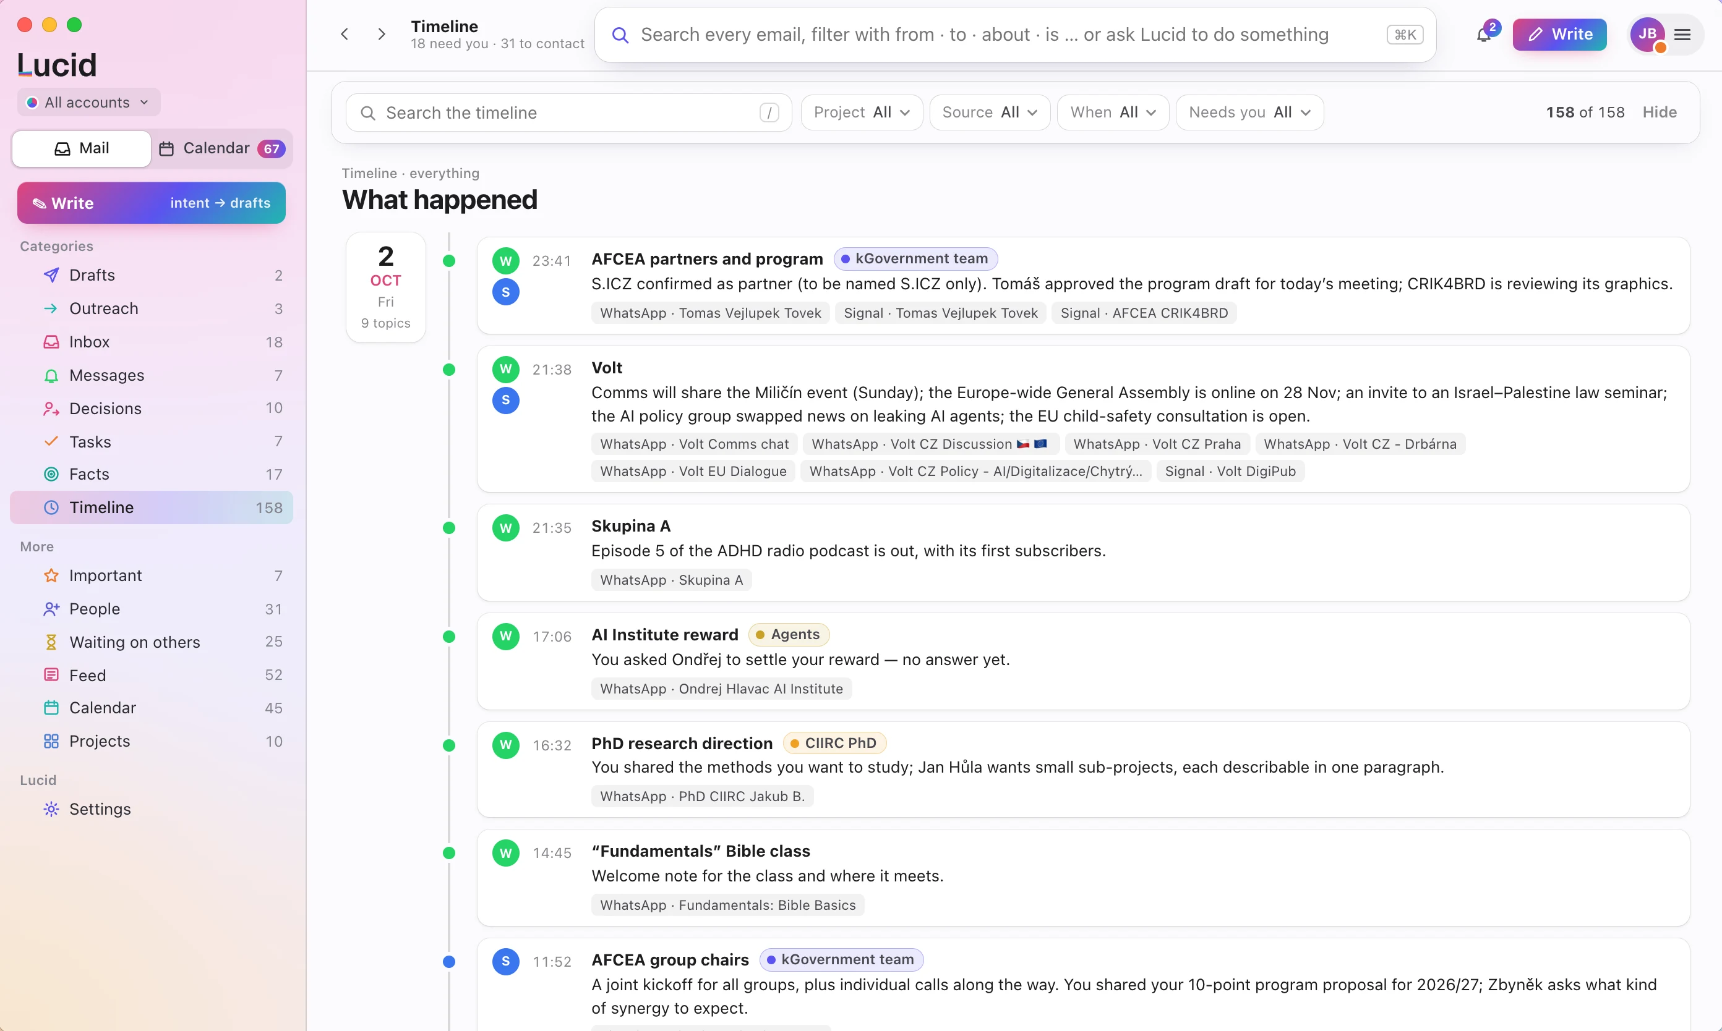
Task: Open Decisions category
Action: click(152, 409)
